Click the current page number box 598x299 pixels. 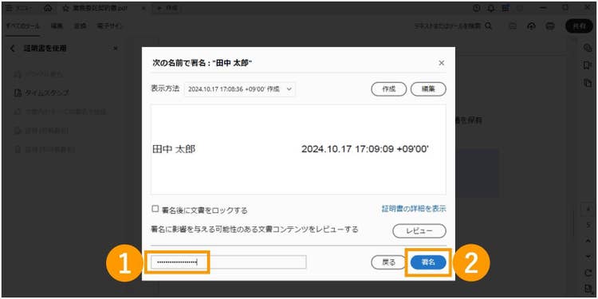coord(588,210)
